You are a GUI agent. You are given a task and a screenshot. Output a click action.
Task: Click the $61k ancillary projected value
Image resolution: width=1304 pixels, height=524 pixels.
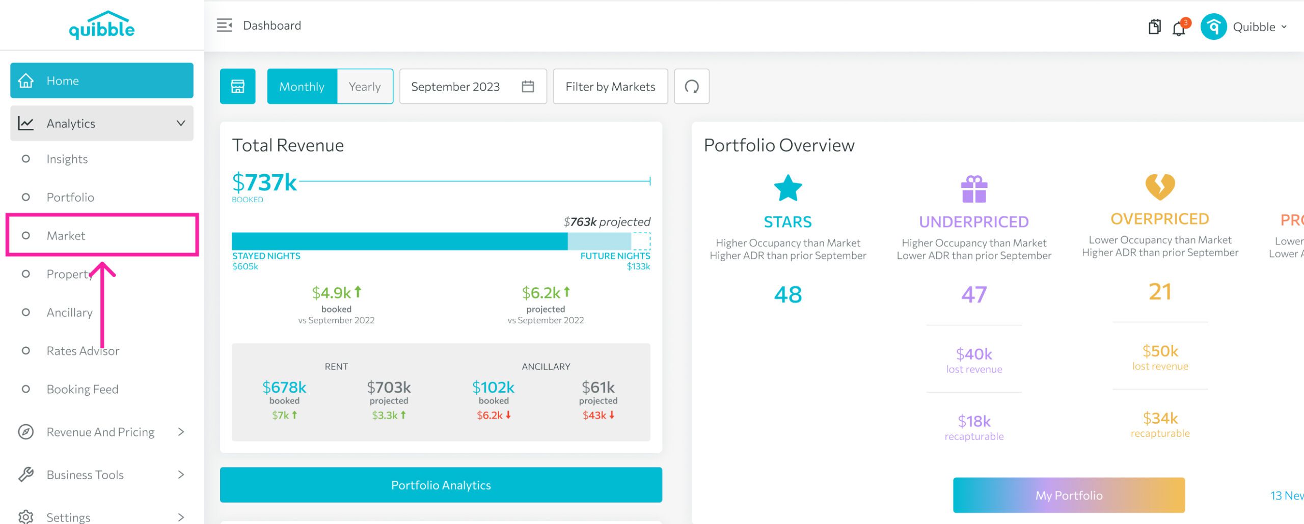click(x=598, y=388)
